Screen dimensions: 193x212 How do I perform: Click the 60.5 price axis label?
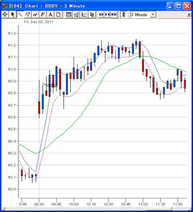point(12,129)
